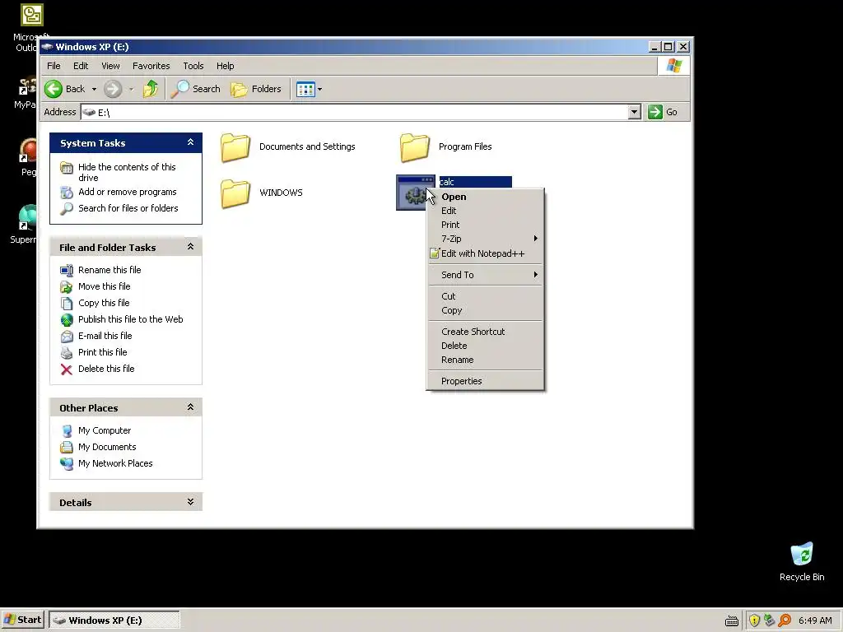This screenshot has height=632, width=843.
Task: Choose Open from the context menu
Action: [x=485, y=197]
